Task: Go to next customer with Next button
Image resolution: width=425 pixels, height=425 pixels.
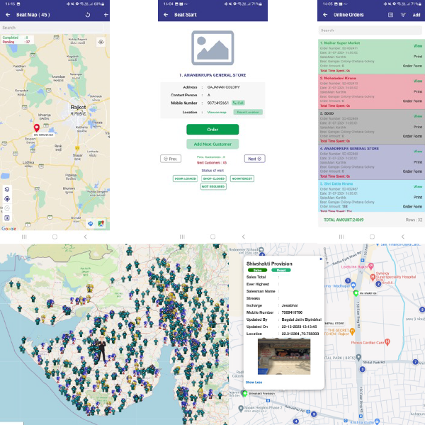Action: point(255,159)
